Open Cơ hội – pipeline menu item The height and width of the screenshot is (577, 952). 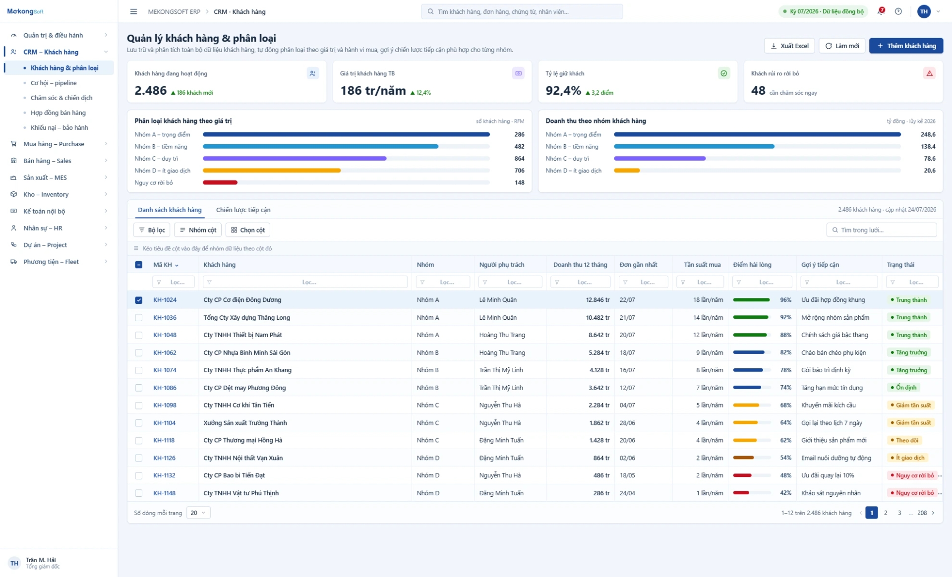click(54, 83)
